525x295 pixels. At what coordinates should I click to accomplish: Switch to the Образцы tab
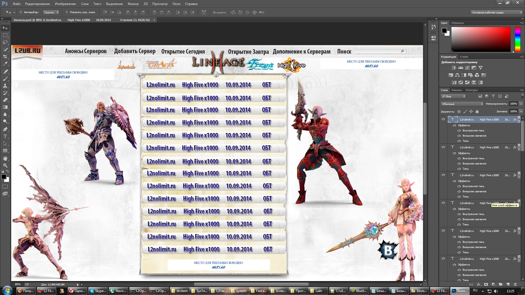(457, 23)
